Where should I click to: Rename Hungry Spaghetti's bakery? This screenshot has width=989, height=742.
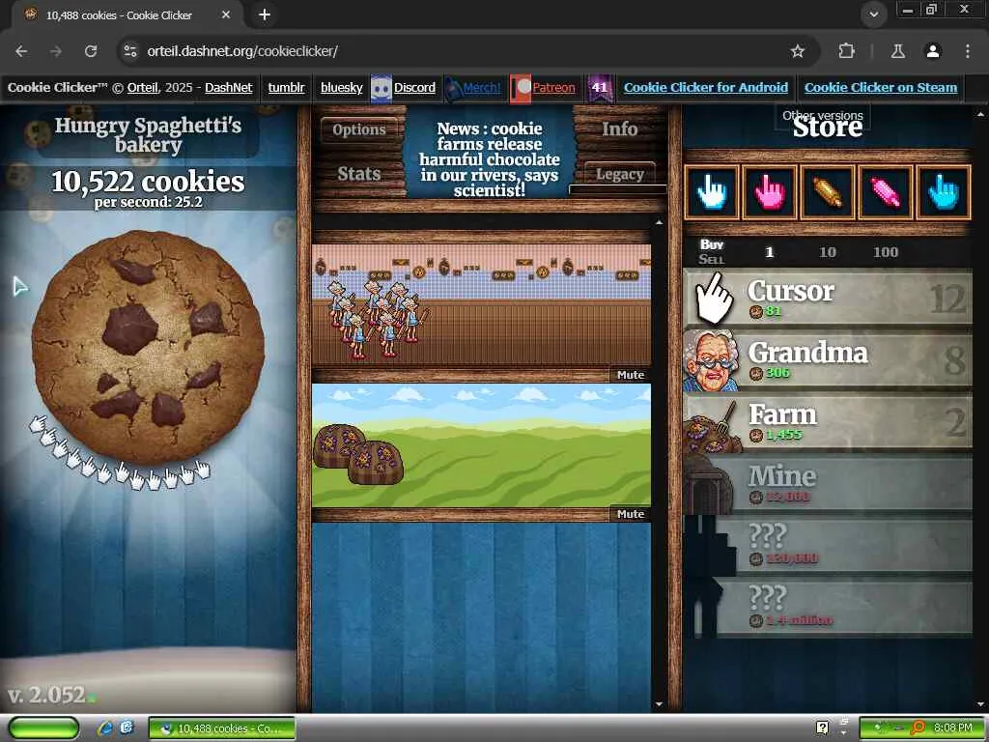148,135
